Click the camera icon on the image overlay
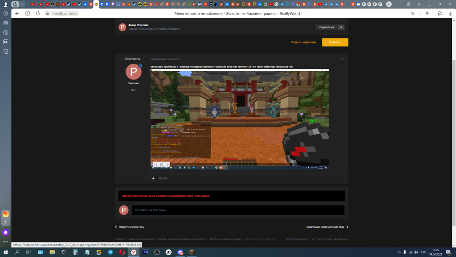456x257 pixels. click(x=161, y=164)
